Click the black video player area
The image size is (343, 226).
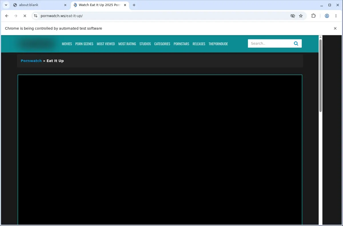tap(160, 150)
